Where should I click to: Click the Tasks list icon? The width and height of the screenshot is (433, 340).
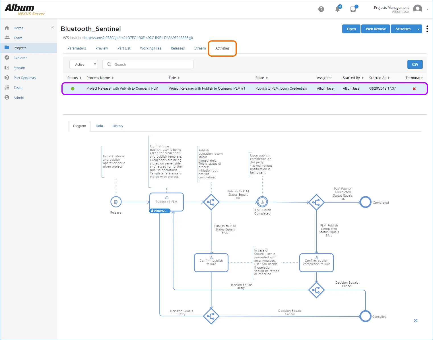pyautogui.click(x=7, y=88)
